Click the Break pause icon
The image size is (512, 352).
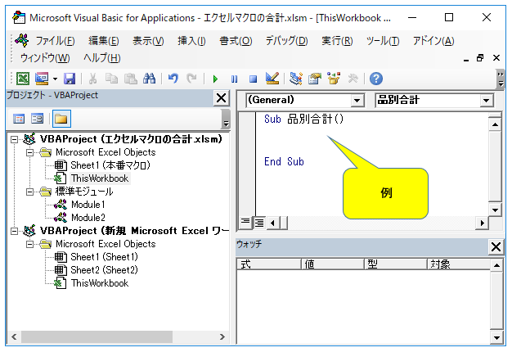click(234, 79)
